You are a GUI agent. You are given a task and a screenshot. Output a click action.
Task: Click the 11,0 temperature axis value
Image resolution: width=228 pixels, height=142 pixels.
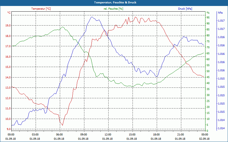click(x=8, y=108)
